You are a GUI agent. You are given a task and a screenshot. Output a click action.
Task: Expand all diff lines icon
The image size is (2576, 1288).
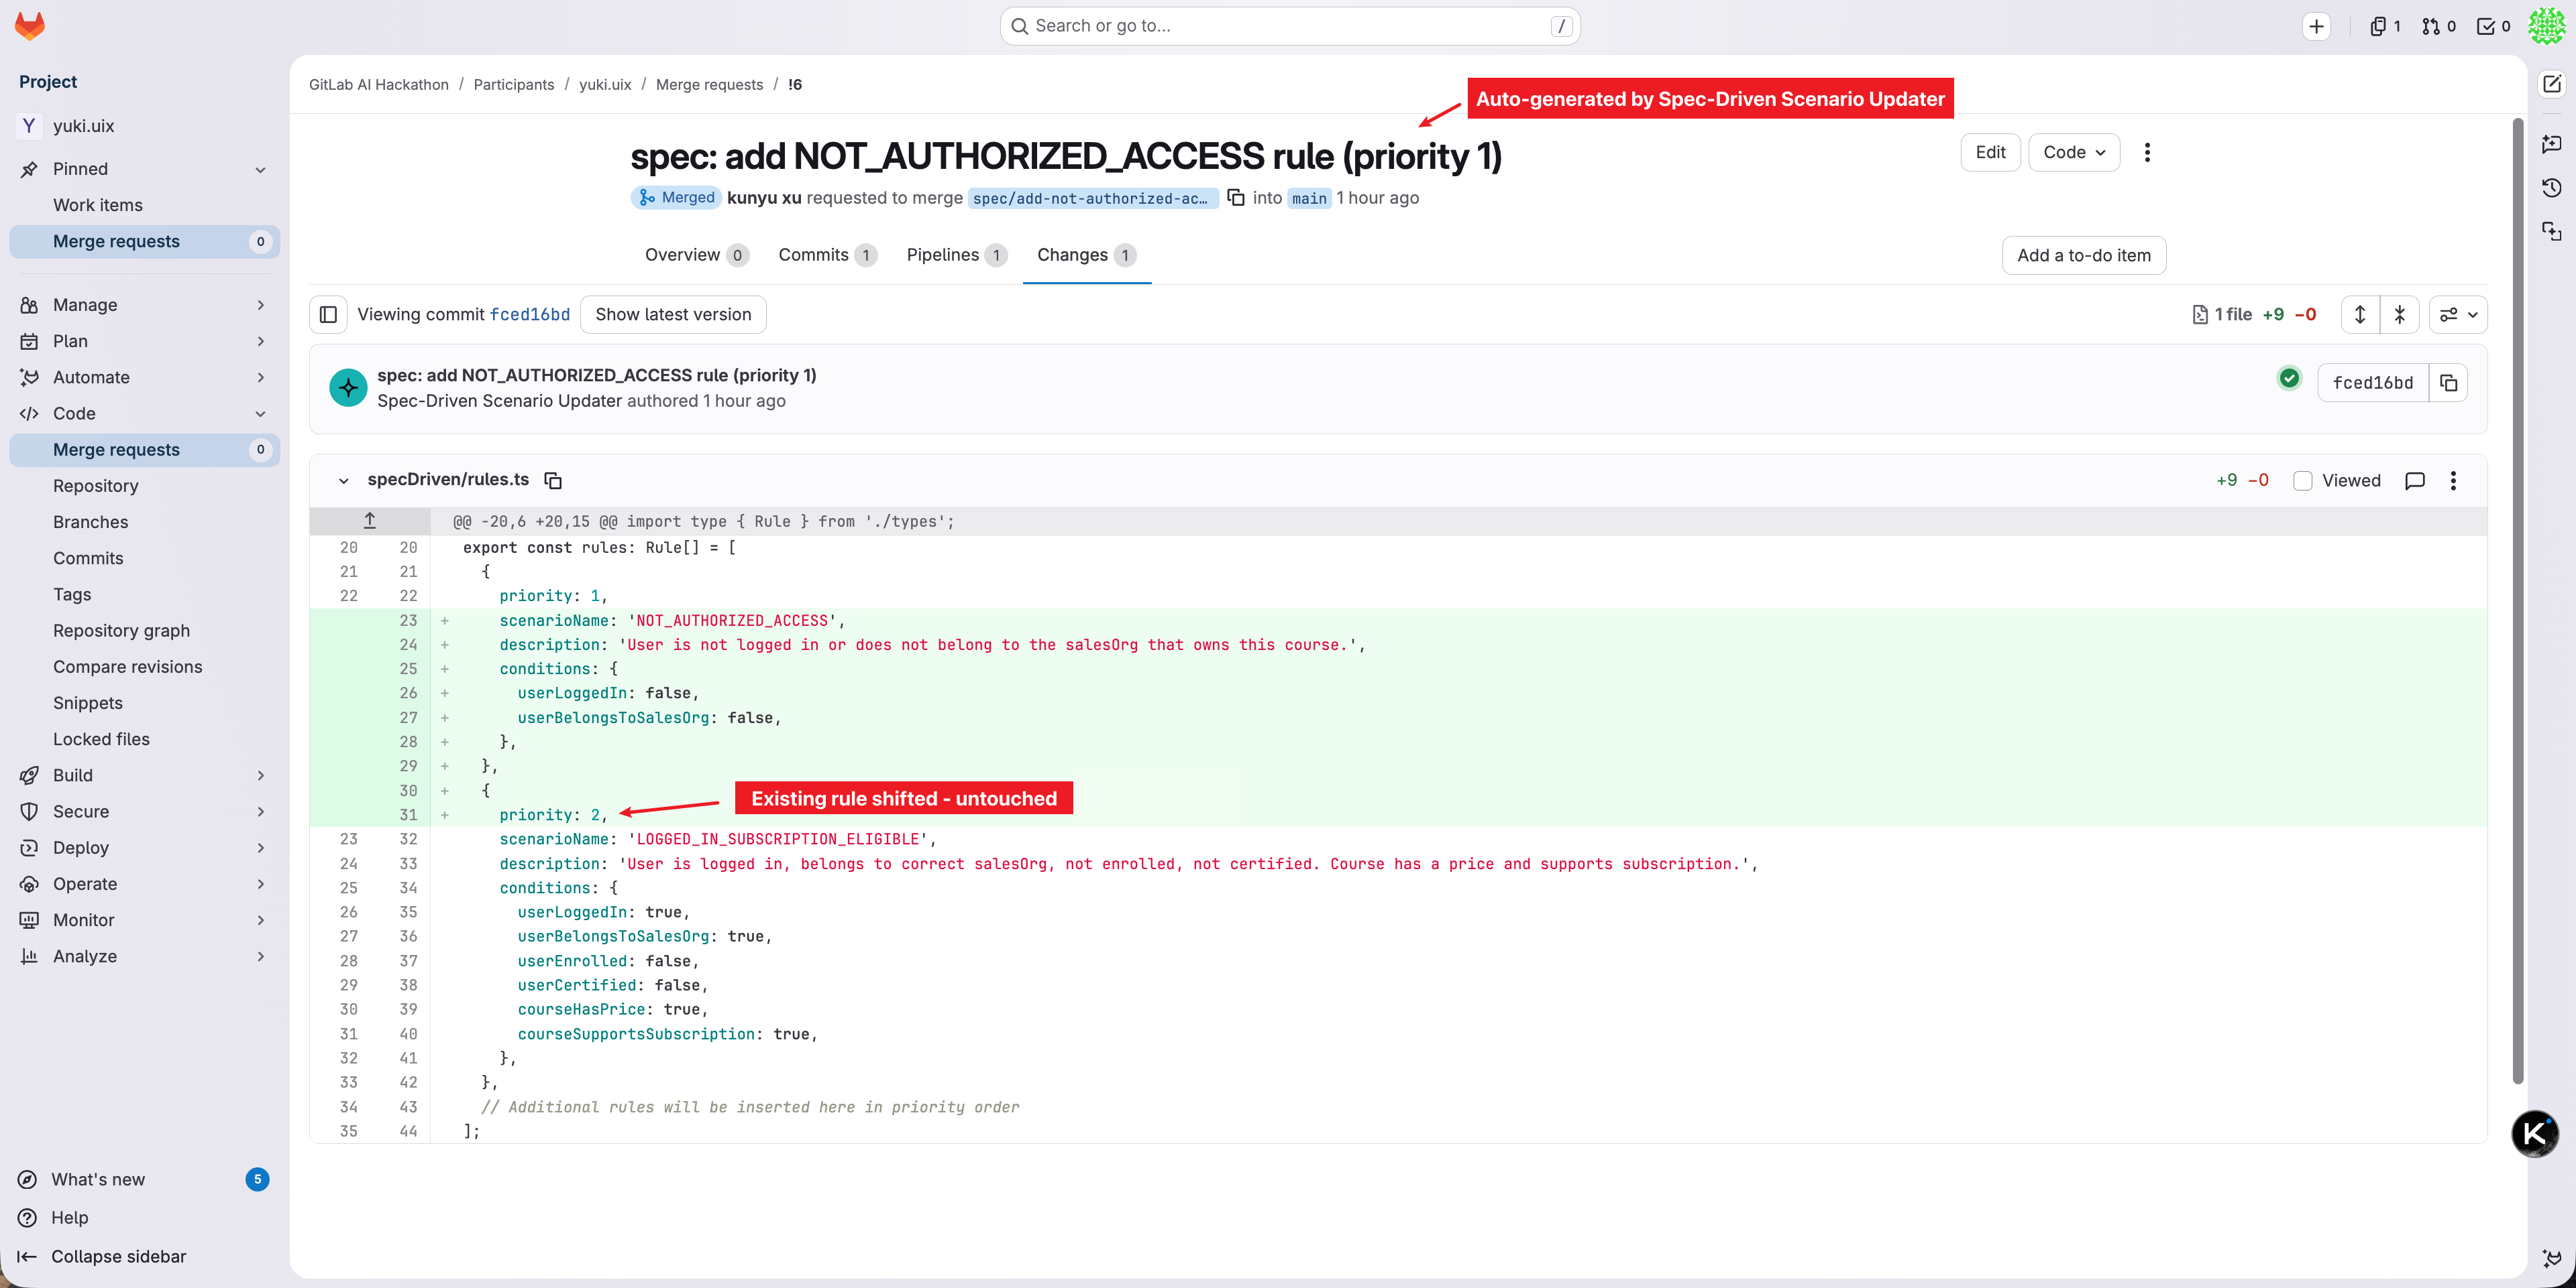click(2360, 315)
